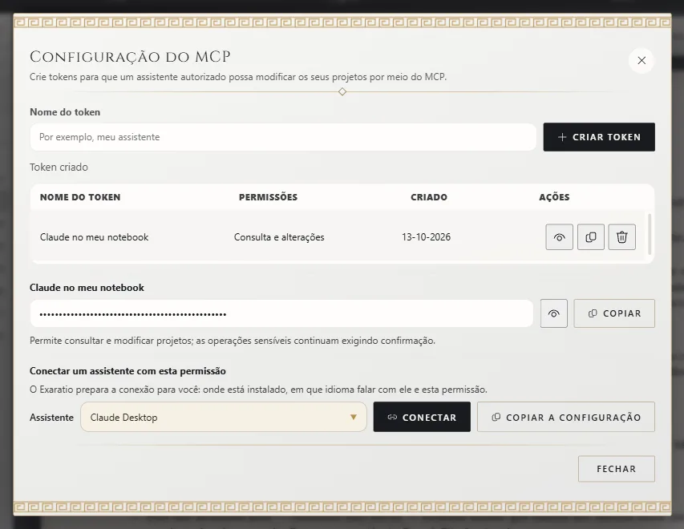This screenshot has height=529, width=684.
Task: Click the Criar Token button
Action: 599,137
